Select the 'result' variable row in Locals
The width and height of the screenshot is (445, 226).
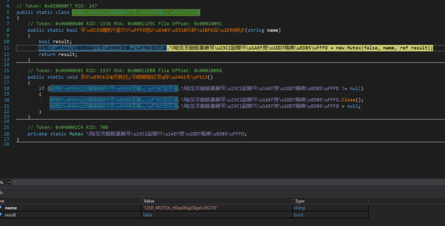[184, 215]
